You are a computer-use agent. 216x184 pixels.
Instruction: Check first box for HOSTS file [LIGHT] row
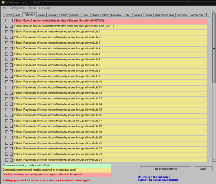(6, 26)
